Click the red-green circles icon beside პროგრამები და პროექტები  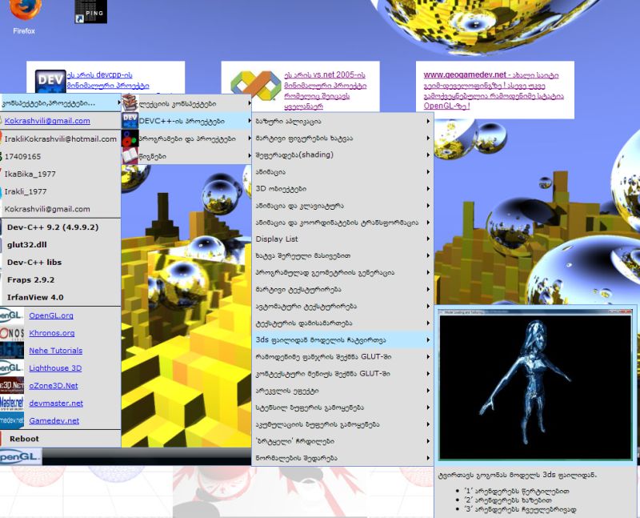pos(130,139)
